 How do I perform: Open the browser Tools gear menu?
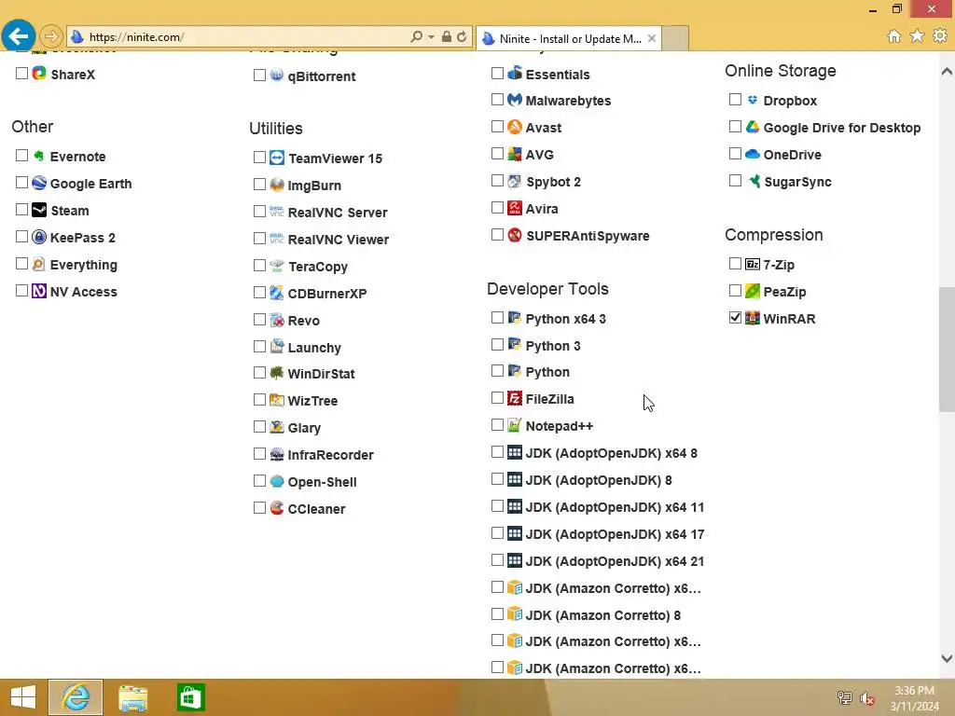pos(940,36)
